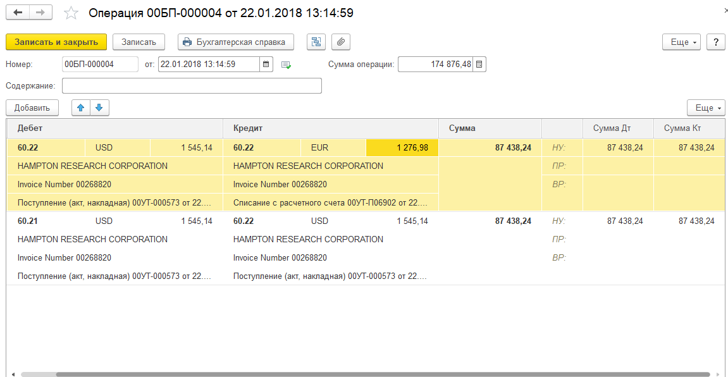Click into the Содержание text field
Viewport: 728px width, 377px height.
click(x=192, y=86)
